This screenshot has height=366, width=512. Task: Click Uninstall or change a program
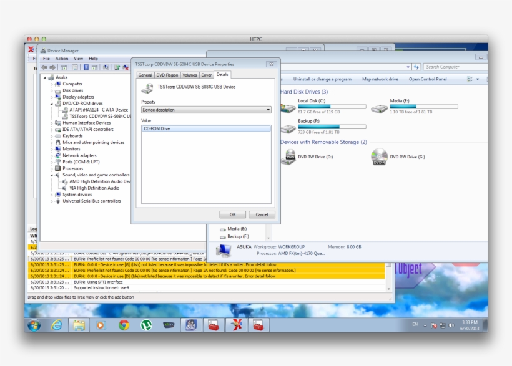point(322,79)
